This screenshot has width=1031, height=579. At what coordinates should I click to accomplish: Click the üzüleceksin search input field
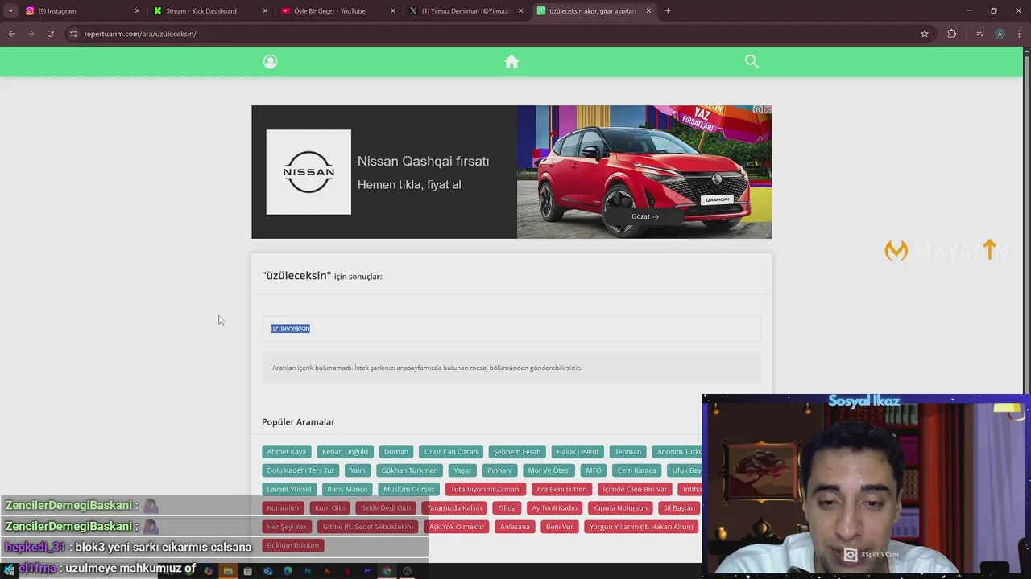pos(511,329)
